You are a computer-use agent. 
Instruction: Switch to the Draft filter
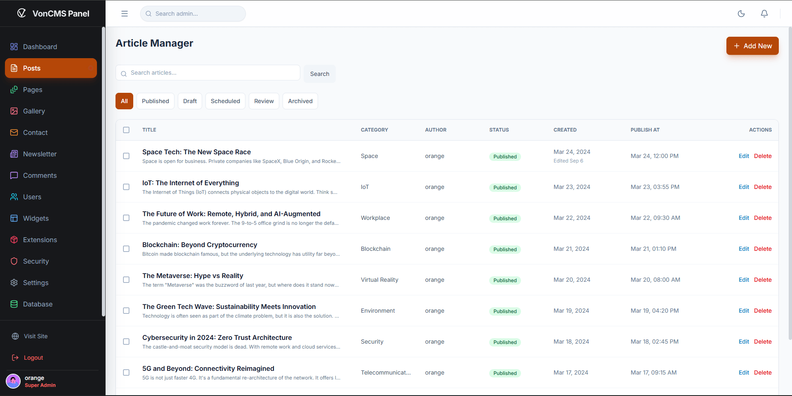click(x=190, y=101)
